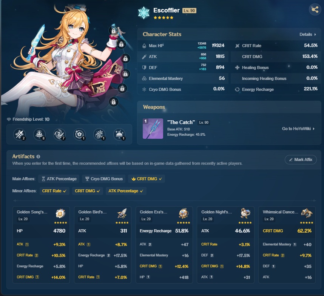Toggle the ATK Percentage main affix
Screen dimensions: 324x296
click(x=59, y=179)
